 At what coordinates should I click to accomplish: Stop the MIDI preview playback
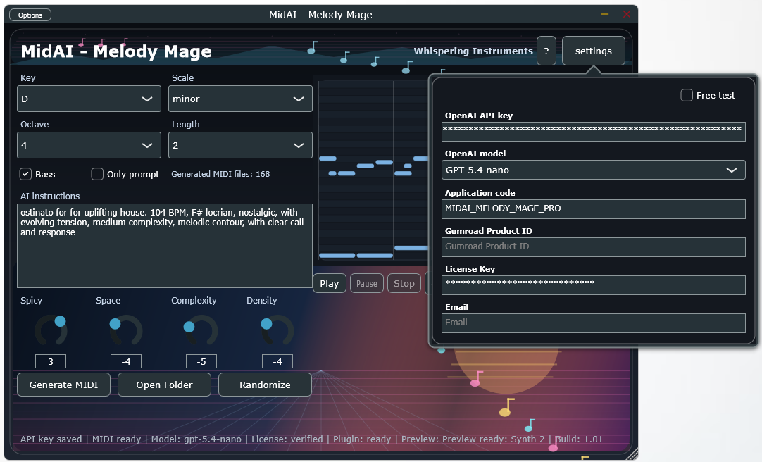404,283
